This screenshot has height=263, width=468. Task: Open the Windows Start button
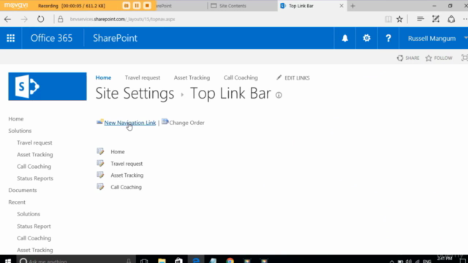pos(8,260)
